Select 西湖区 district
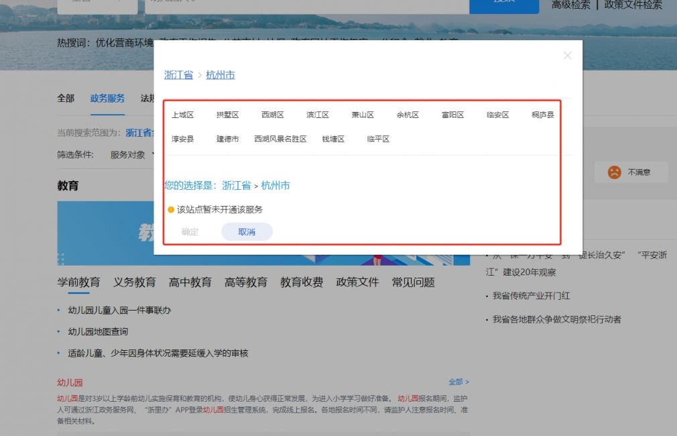 click(272, 115)
